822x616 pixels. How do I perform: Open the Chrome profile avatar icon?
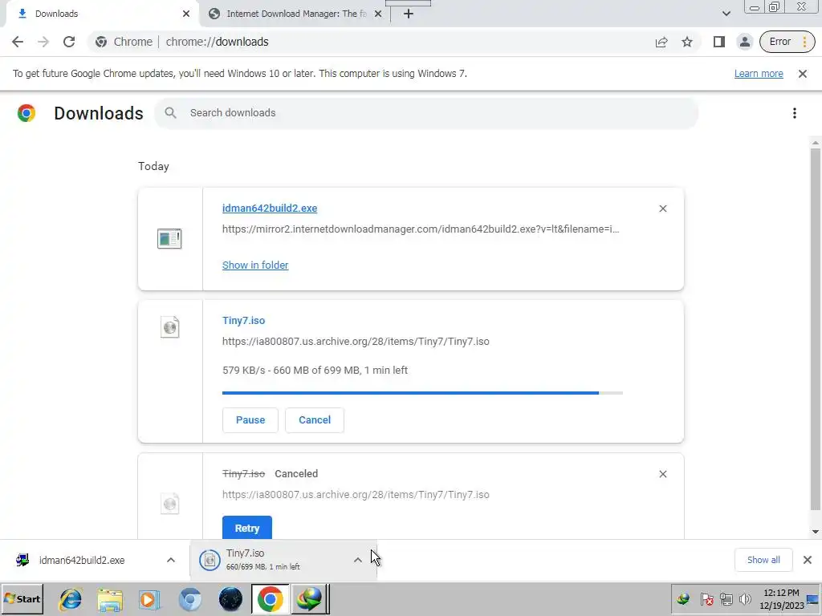click(x=744, y=42)
